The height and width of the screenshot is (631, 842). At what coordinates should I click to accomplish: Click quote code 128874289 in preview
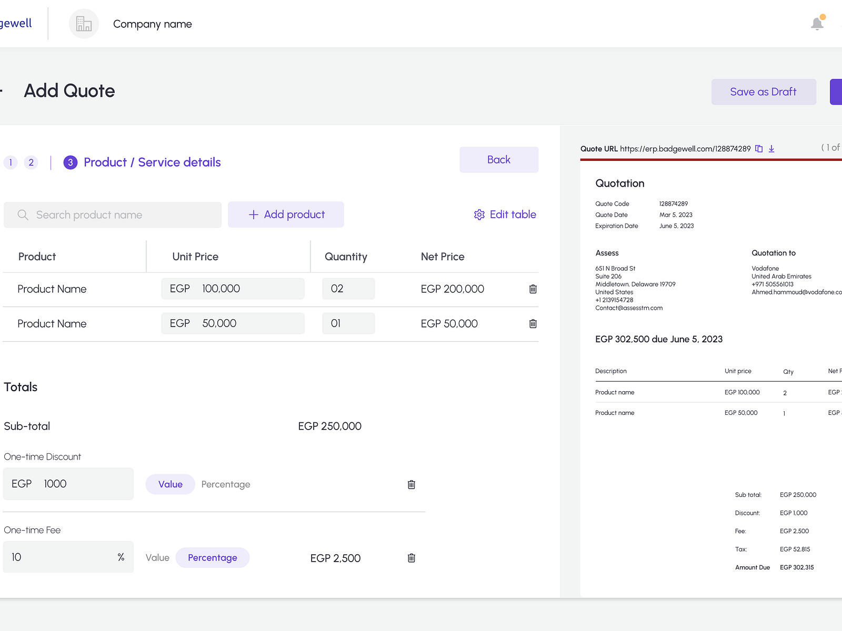pos(674,203)
